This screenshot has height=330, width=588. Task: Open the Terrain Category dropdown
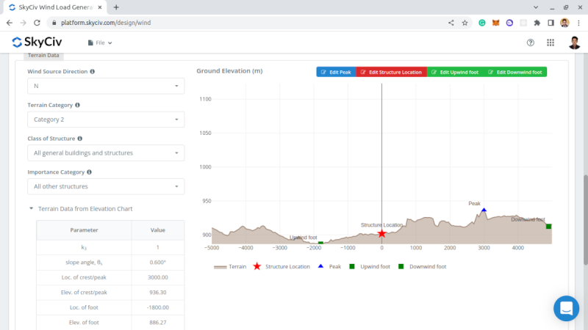coord(106,120)
